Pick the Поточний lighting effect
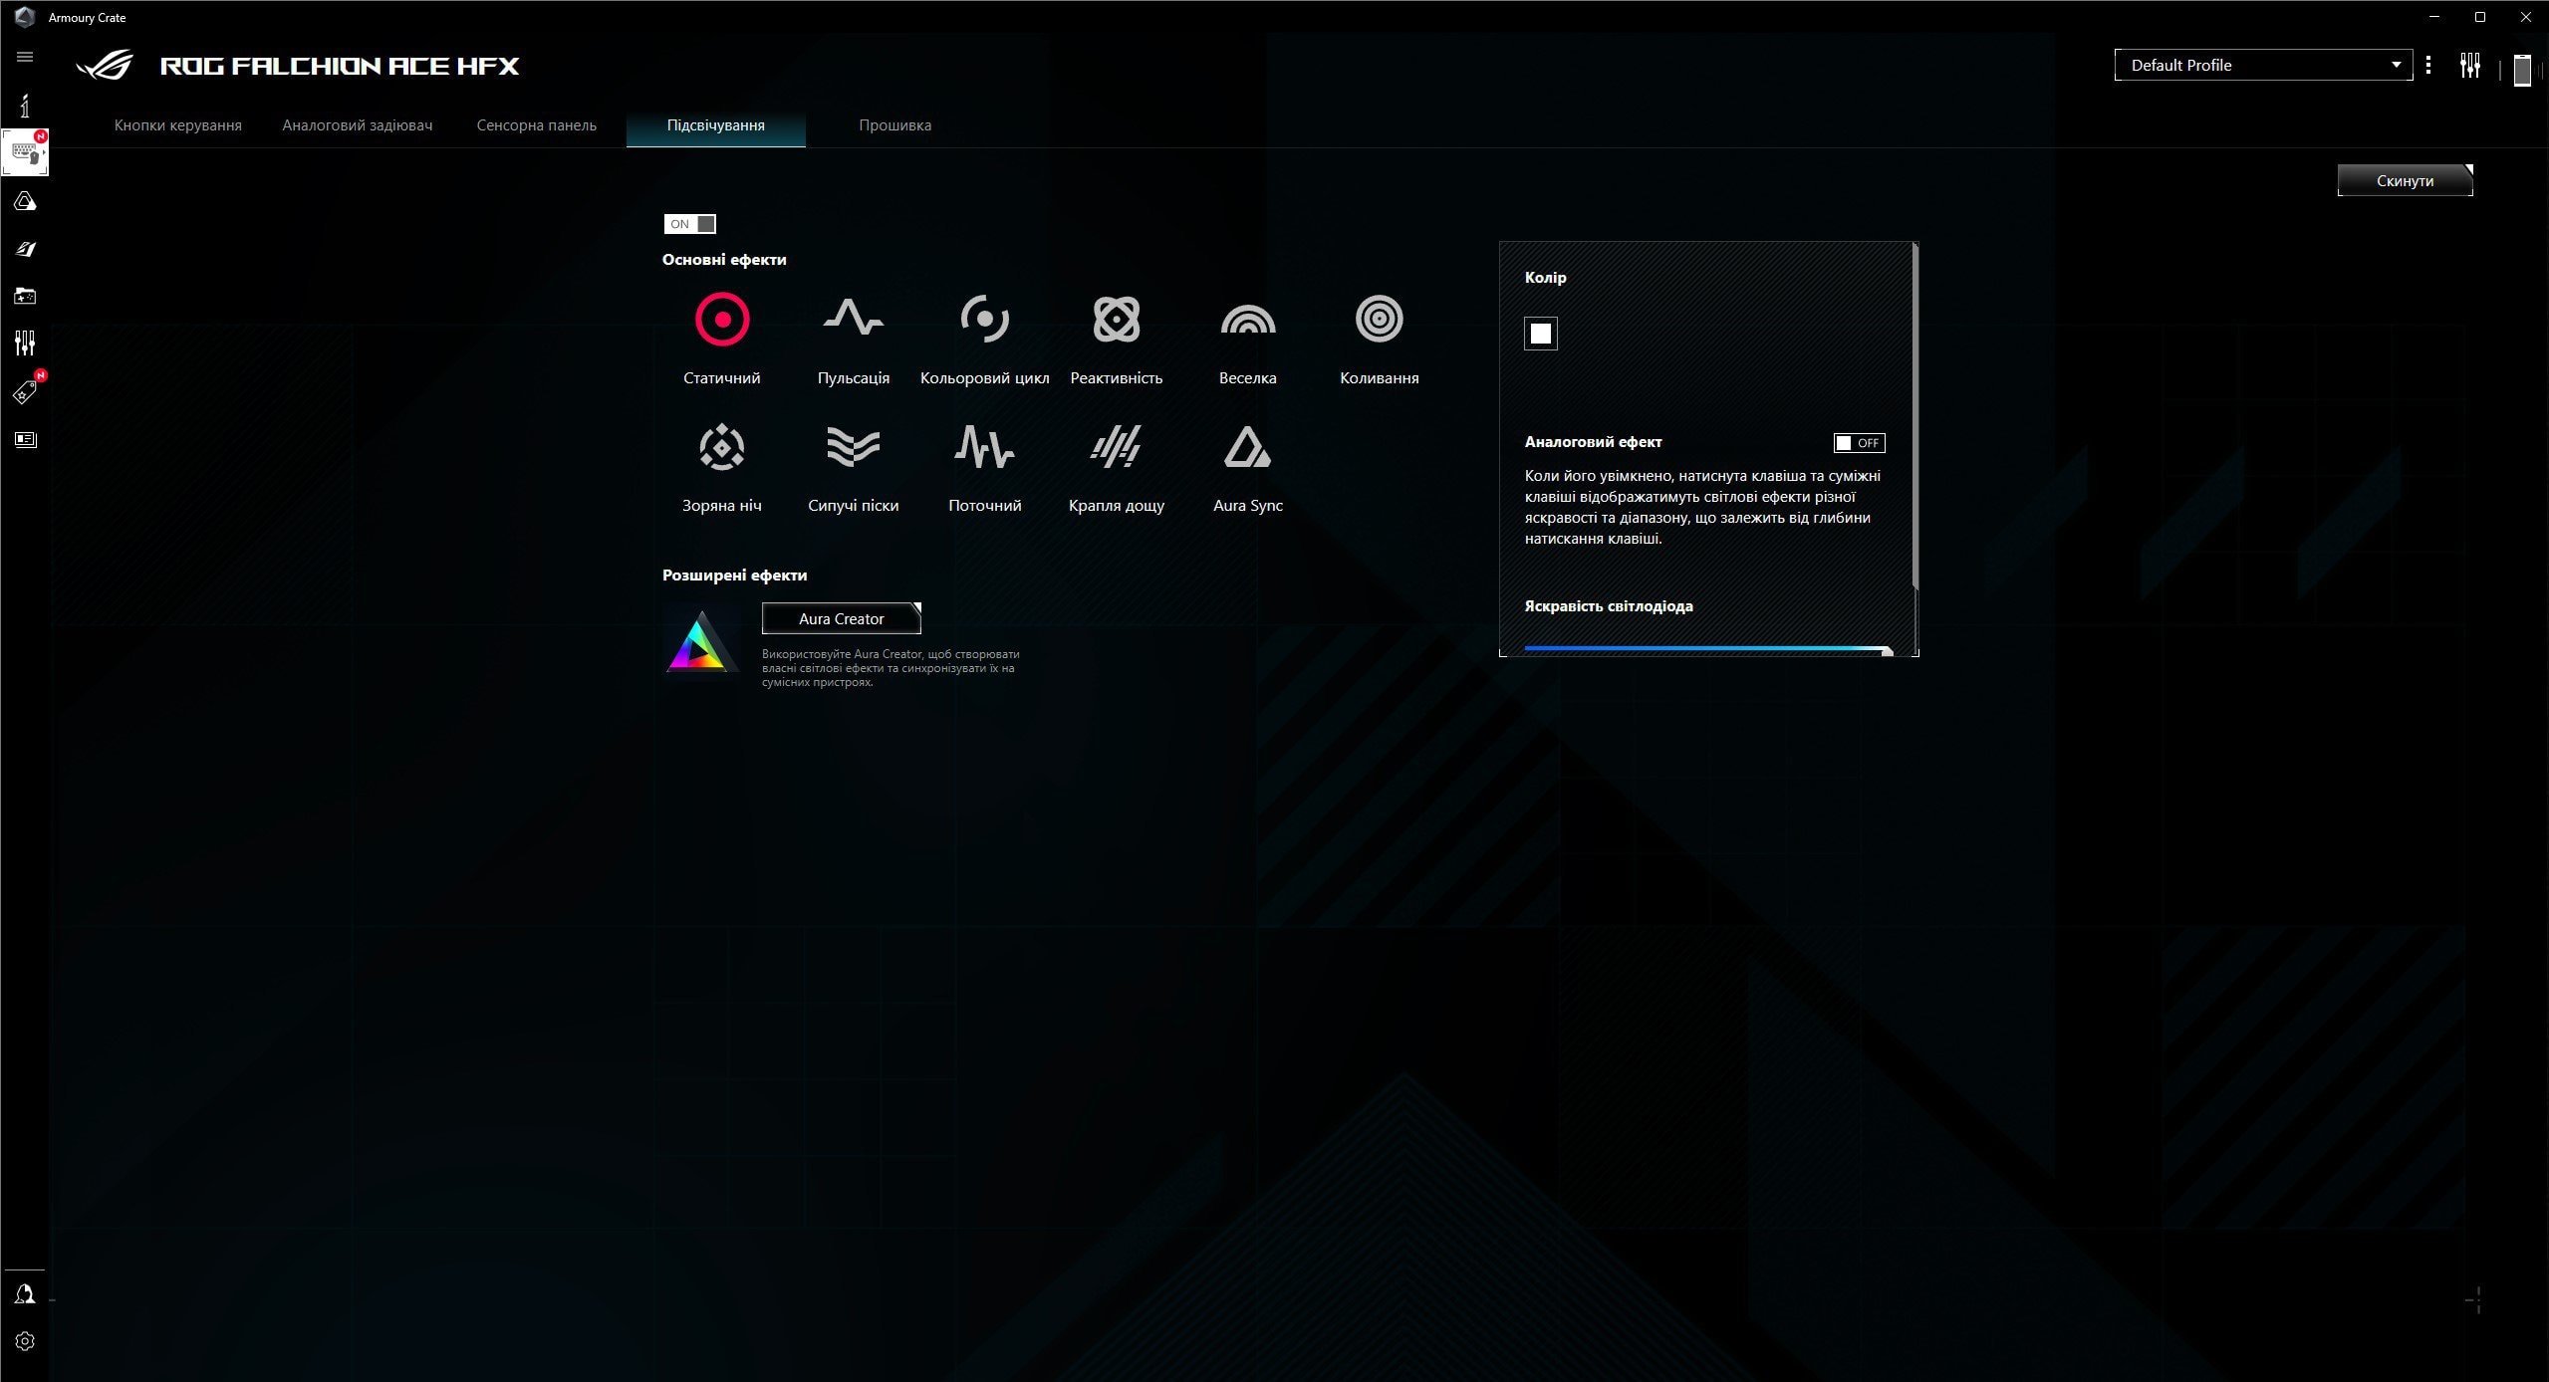The width and height of the screenshot is (2549, 1382). (x=984, y=447)
